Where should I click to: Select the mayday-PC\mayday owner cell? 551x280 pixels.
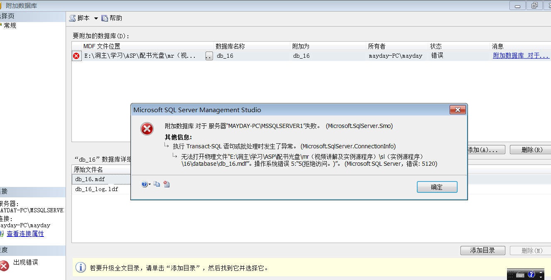pyautogui.click(x=397, y=56)
